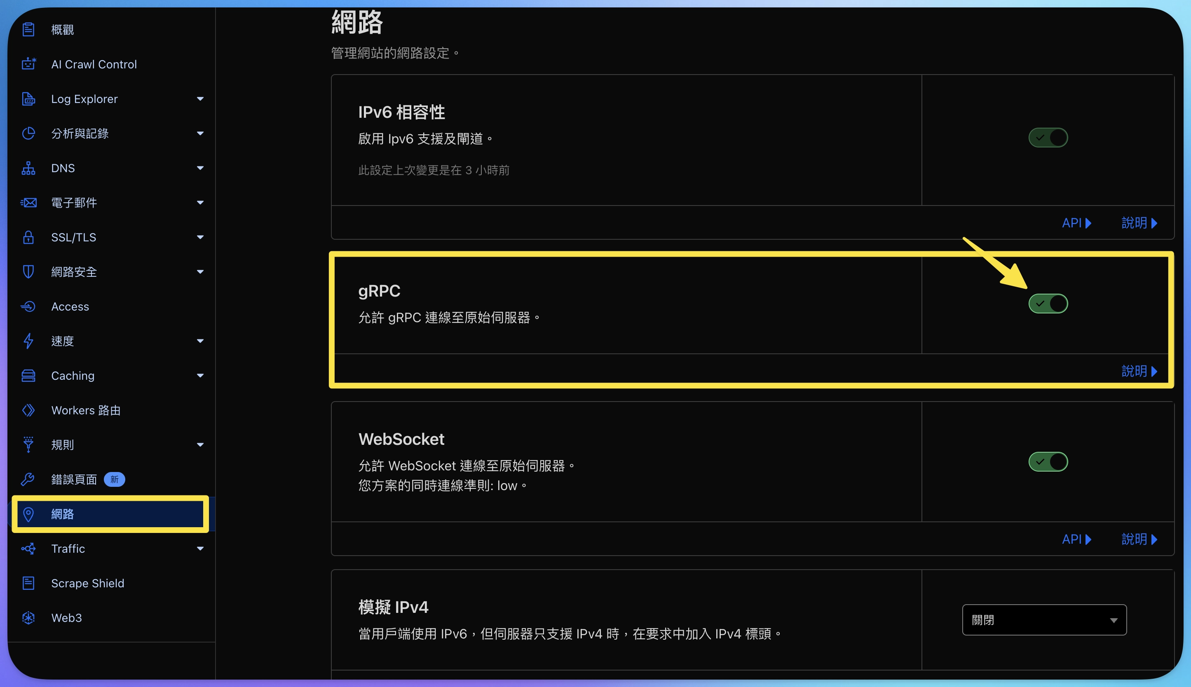This screenshot has width=1191, height=687.
Task: Click the 速度 lightning bolt icon
Action: tap(29, 341)
